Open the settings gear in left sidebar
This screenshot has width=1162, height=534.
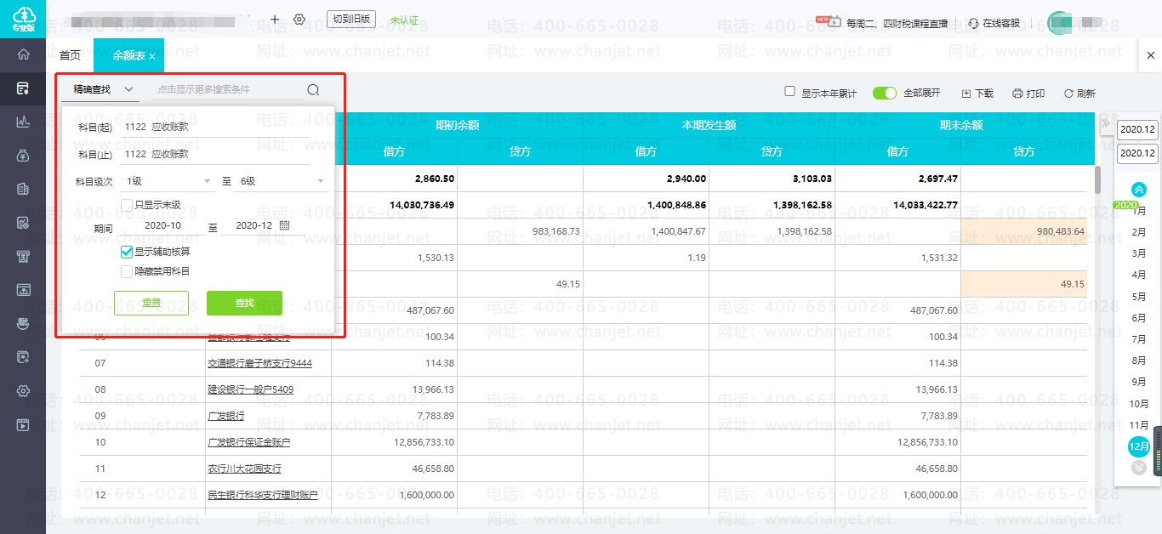(23, 391)
